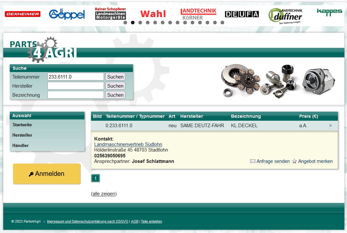Open the Duffner Landtechnik logo
Screen dimensions: 347x233
286,16
